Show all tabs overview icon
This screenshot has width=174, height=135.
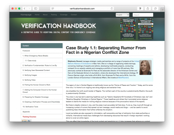tap(155, 9)
